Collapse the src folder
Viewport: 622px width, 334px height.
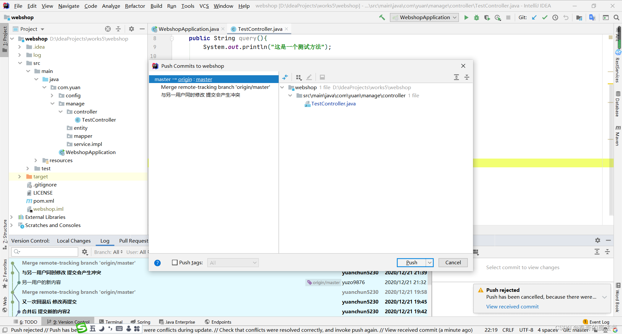coord(20,63)
